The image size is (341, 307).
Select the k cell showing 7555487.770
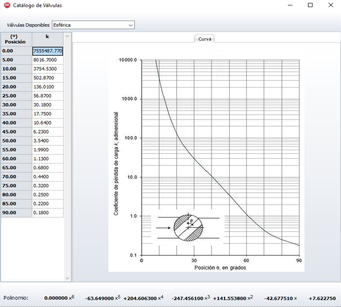click(x=48, y=51)
